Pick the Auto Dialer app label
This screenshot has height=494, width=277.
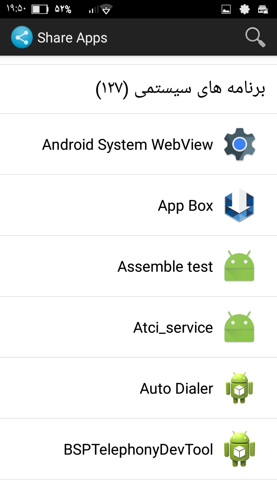pos(176,389)
